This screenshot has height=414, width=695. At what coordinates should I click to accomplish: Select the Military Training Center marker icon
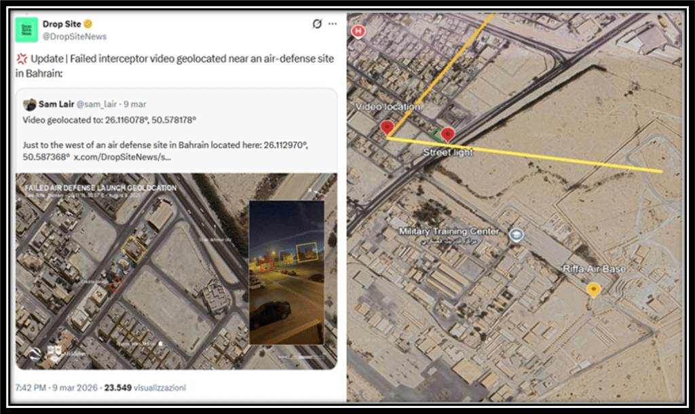tap(516, 236)
